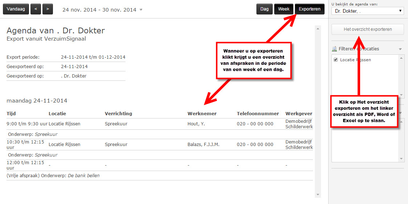
Task: Open the date range dropdown arrow
Action: [141, 10]
